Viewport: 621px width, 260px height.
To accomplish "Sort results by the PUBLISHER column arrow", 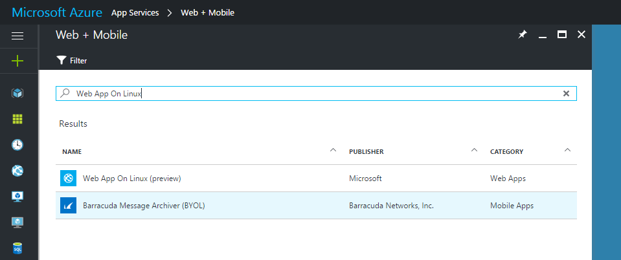I will [x=474, y=151].
